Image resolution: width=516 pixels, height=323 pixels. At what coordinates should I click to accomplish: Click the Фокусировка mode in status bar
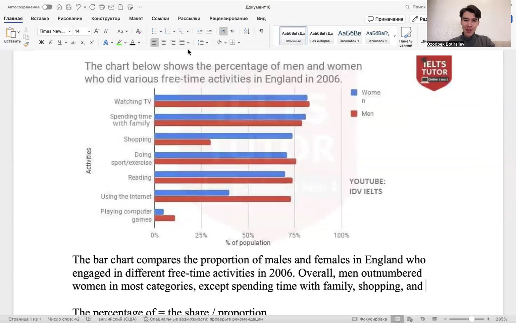point(369,319)
